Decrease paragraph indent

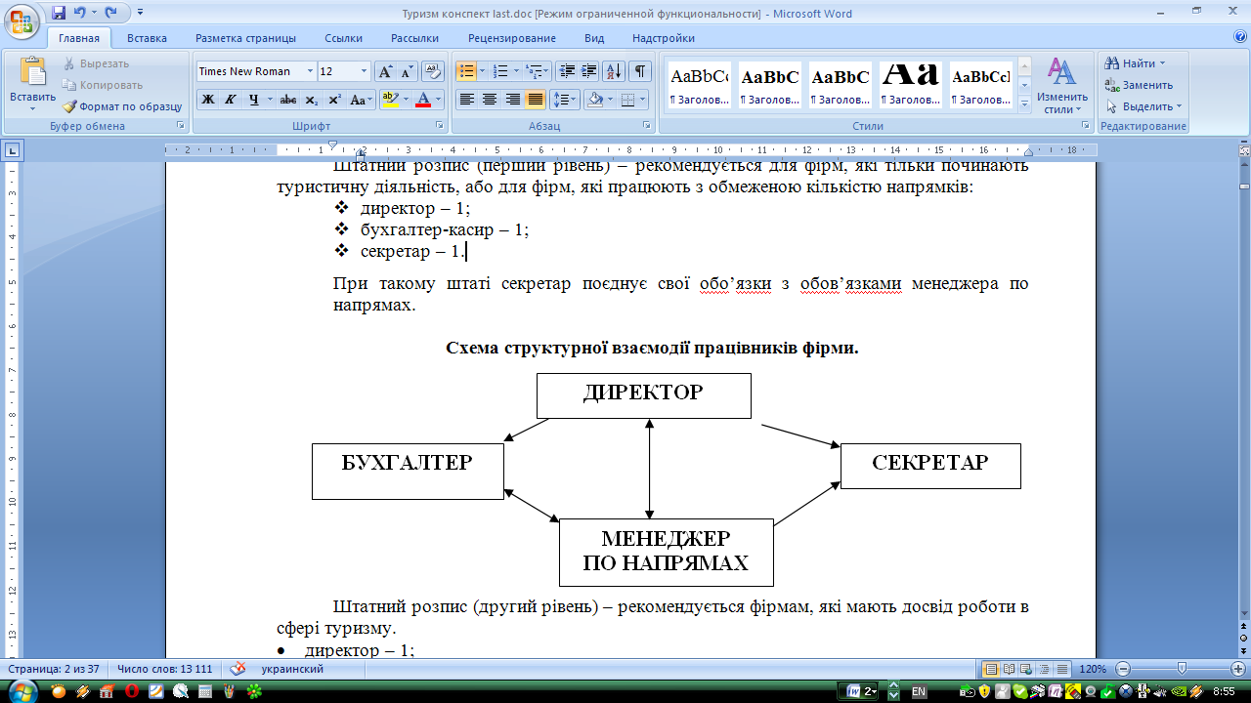567,71
